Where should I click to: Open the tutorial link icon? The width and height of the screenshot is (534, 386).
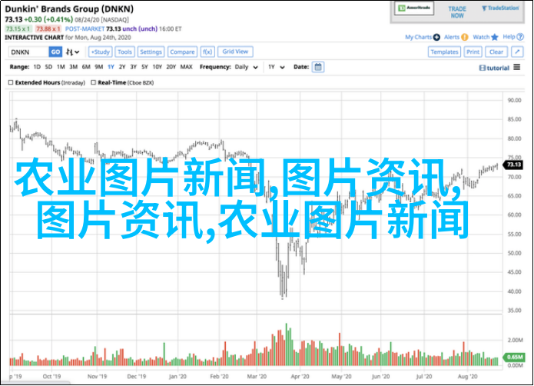point(483,68)
